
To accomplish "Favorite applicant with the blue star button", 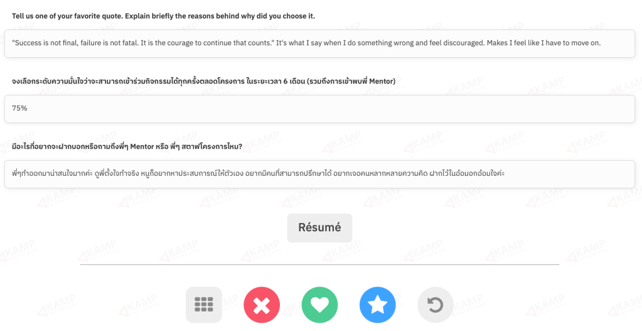I will (378, 305).
